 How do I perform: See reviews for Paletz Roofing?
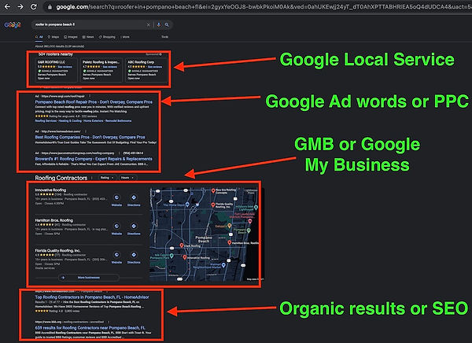point(110,67)
